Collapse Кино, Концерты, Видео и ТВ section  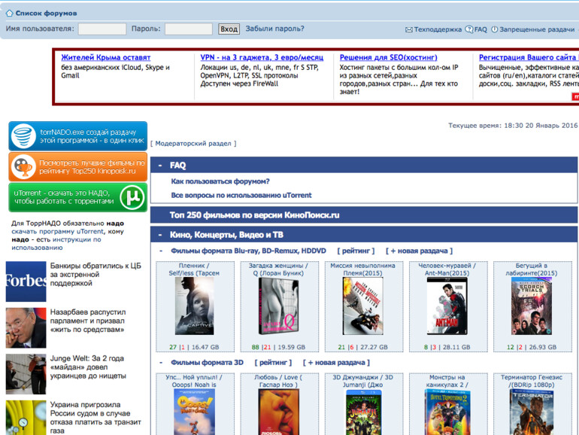tap(160, 235)
